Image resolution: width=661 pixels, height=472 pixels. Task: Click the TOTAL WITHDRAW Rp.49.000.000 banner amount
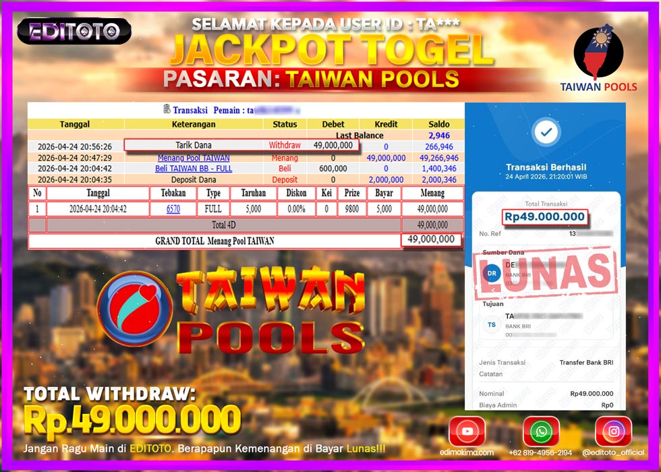(x=132, y=419)
